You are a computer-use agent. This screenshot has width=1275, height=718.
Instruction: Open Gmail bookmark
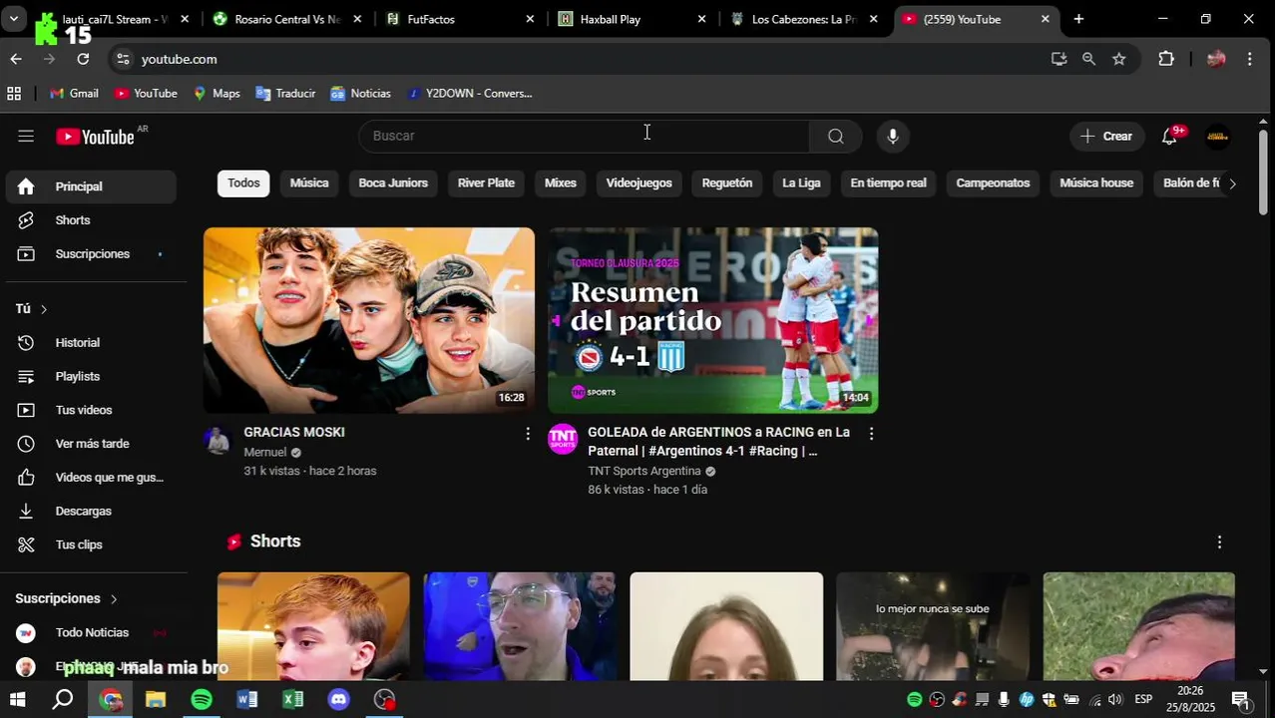[x=74, y=94]
